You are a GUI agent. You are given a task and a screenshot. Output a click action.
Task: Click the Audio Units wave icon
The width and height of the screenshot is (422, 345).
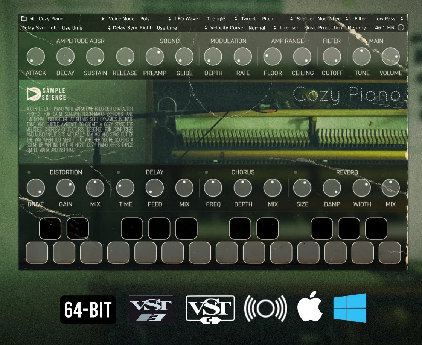pos(265,309)
